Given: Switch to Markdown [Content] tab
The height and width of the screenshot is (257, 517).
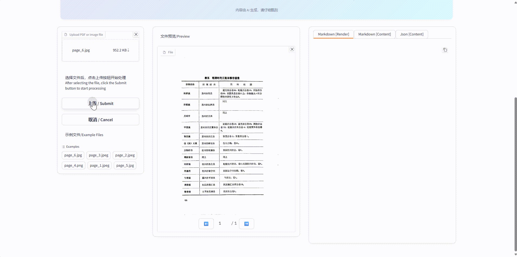Looking at the screenshot, I should [x=374, y=34].
